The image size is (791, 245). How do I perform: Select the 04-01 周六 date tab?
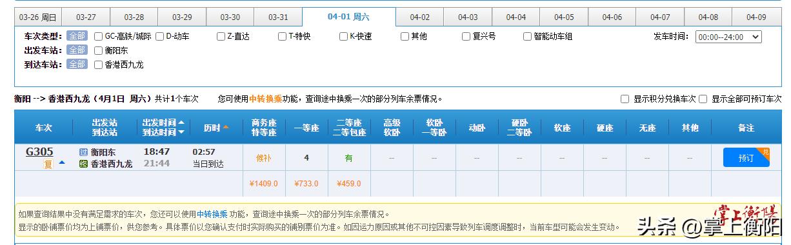tap(349, 17)
